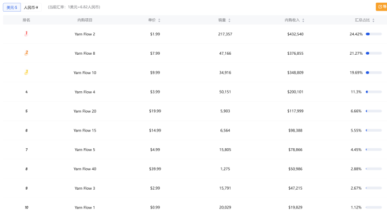
Task: Click the 34,916 sales value
Action: point(225,73)
